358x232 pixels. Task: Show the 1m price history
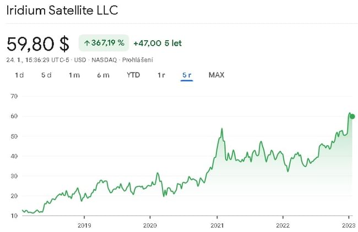[74, 75]
